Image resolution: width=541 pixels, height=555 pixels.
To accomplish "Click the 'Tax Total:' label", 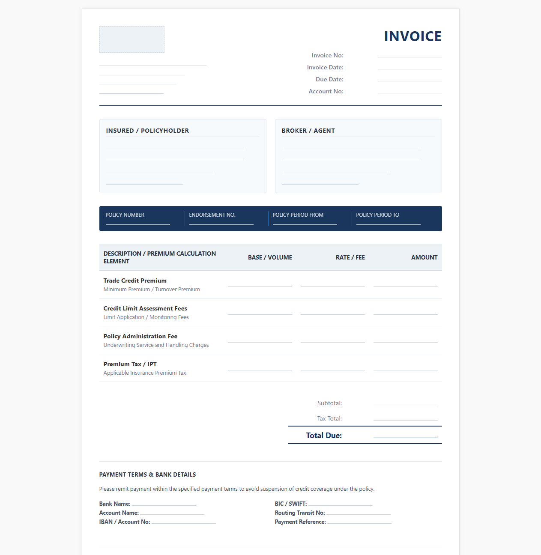I will pyautogui.click(x=330, y=418).
